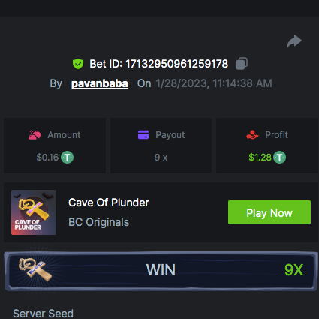Click the Cave Of Plunder title

click(109, 203)
